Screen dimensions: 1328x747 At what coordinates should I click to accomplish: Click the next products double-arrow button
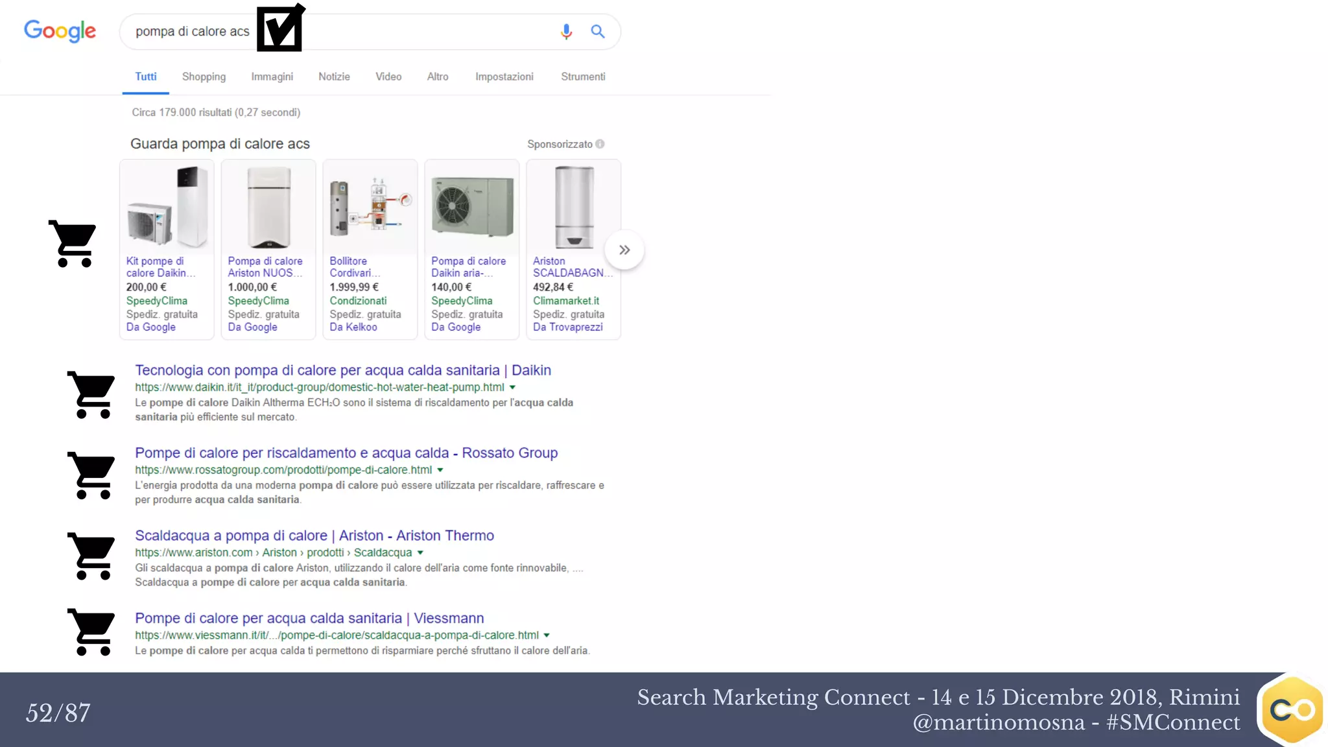(x=624, y=250)
